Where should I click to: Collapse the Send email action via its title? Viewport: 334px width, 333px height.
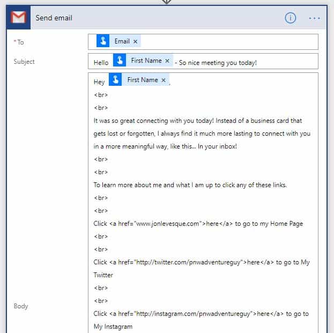54,18
